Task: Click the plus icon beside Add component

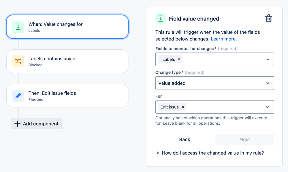Action: click(x=17, y=124)
